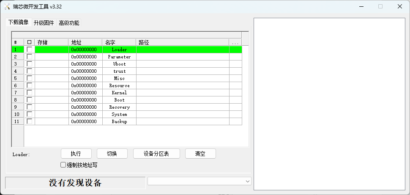Tick the Recovery row checkbox
The width and height of the screenshot is (410, 195).
tap(30, 107)
